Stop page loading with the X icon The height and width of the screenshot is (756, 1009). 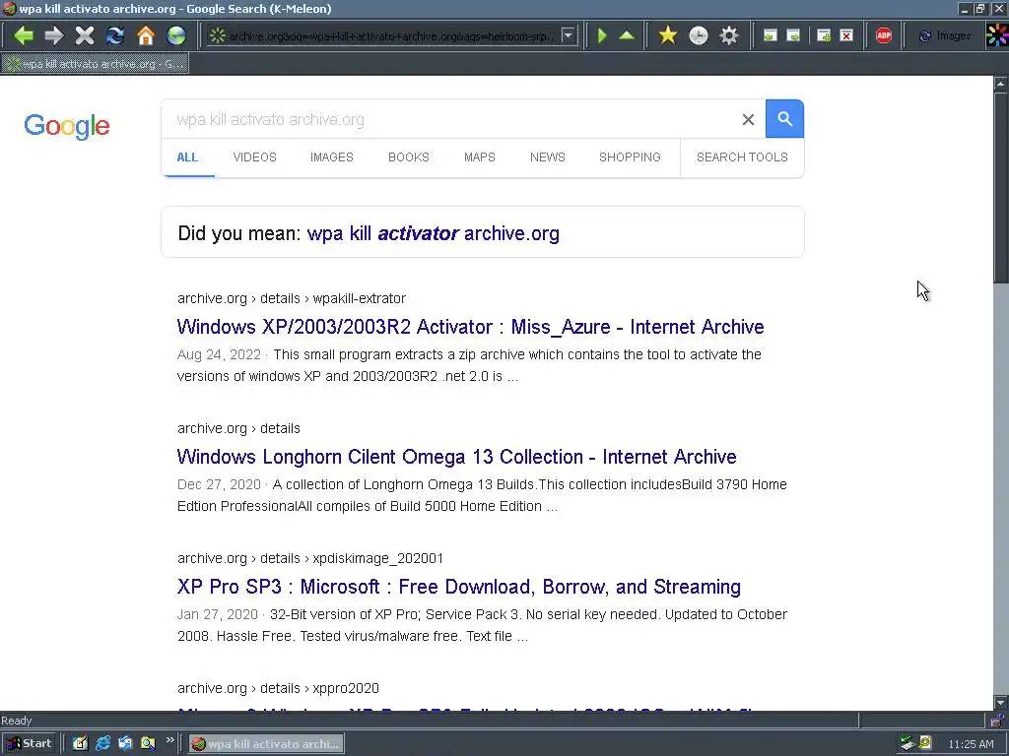[85, 35]
